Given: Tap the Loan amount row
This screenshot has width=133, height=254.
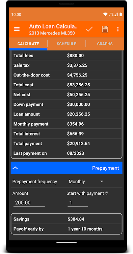Looking at the screenshot, I should pos(66,114).
